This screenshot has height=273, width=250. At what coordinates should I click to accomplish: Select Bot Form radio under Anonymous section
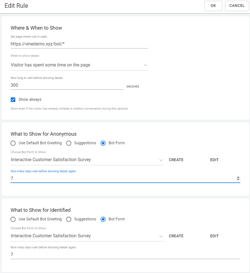103,143
